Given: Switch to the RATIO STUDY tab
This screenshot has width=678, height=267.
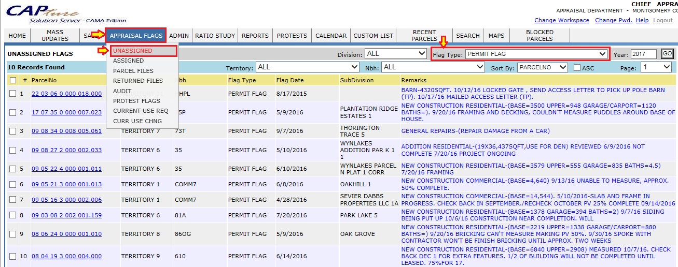Looking at the screenshot, I should (215, 36).
